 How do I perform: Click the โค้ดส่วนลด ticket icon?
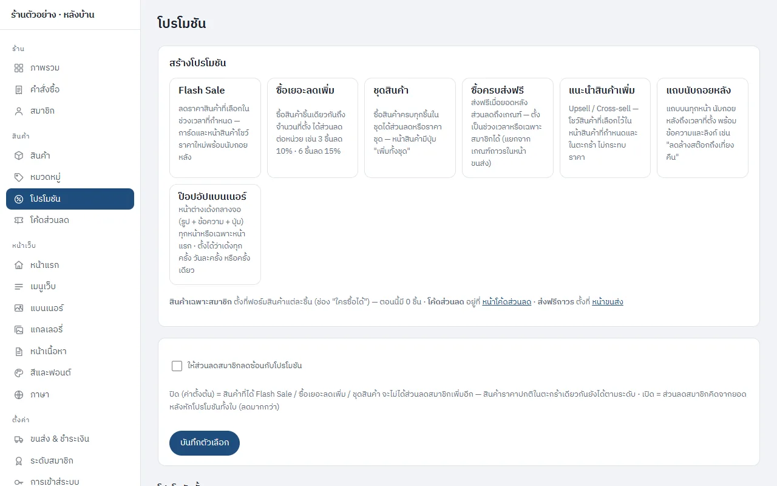coord(19,220)
